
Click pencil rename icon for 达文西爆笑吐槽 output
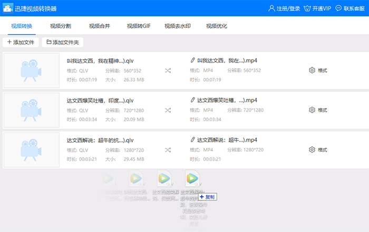[x=193, y=100]
